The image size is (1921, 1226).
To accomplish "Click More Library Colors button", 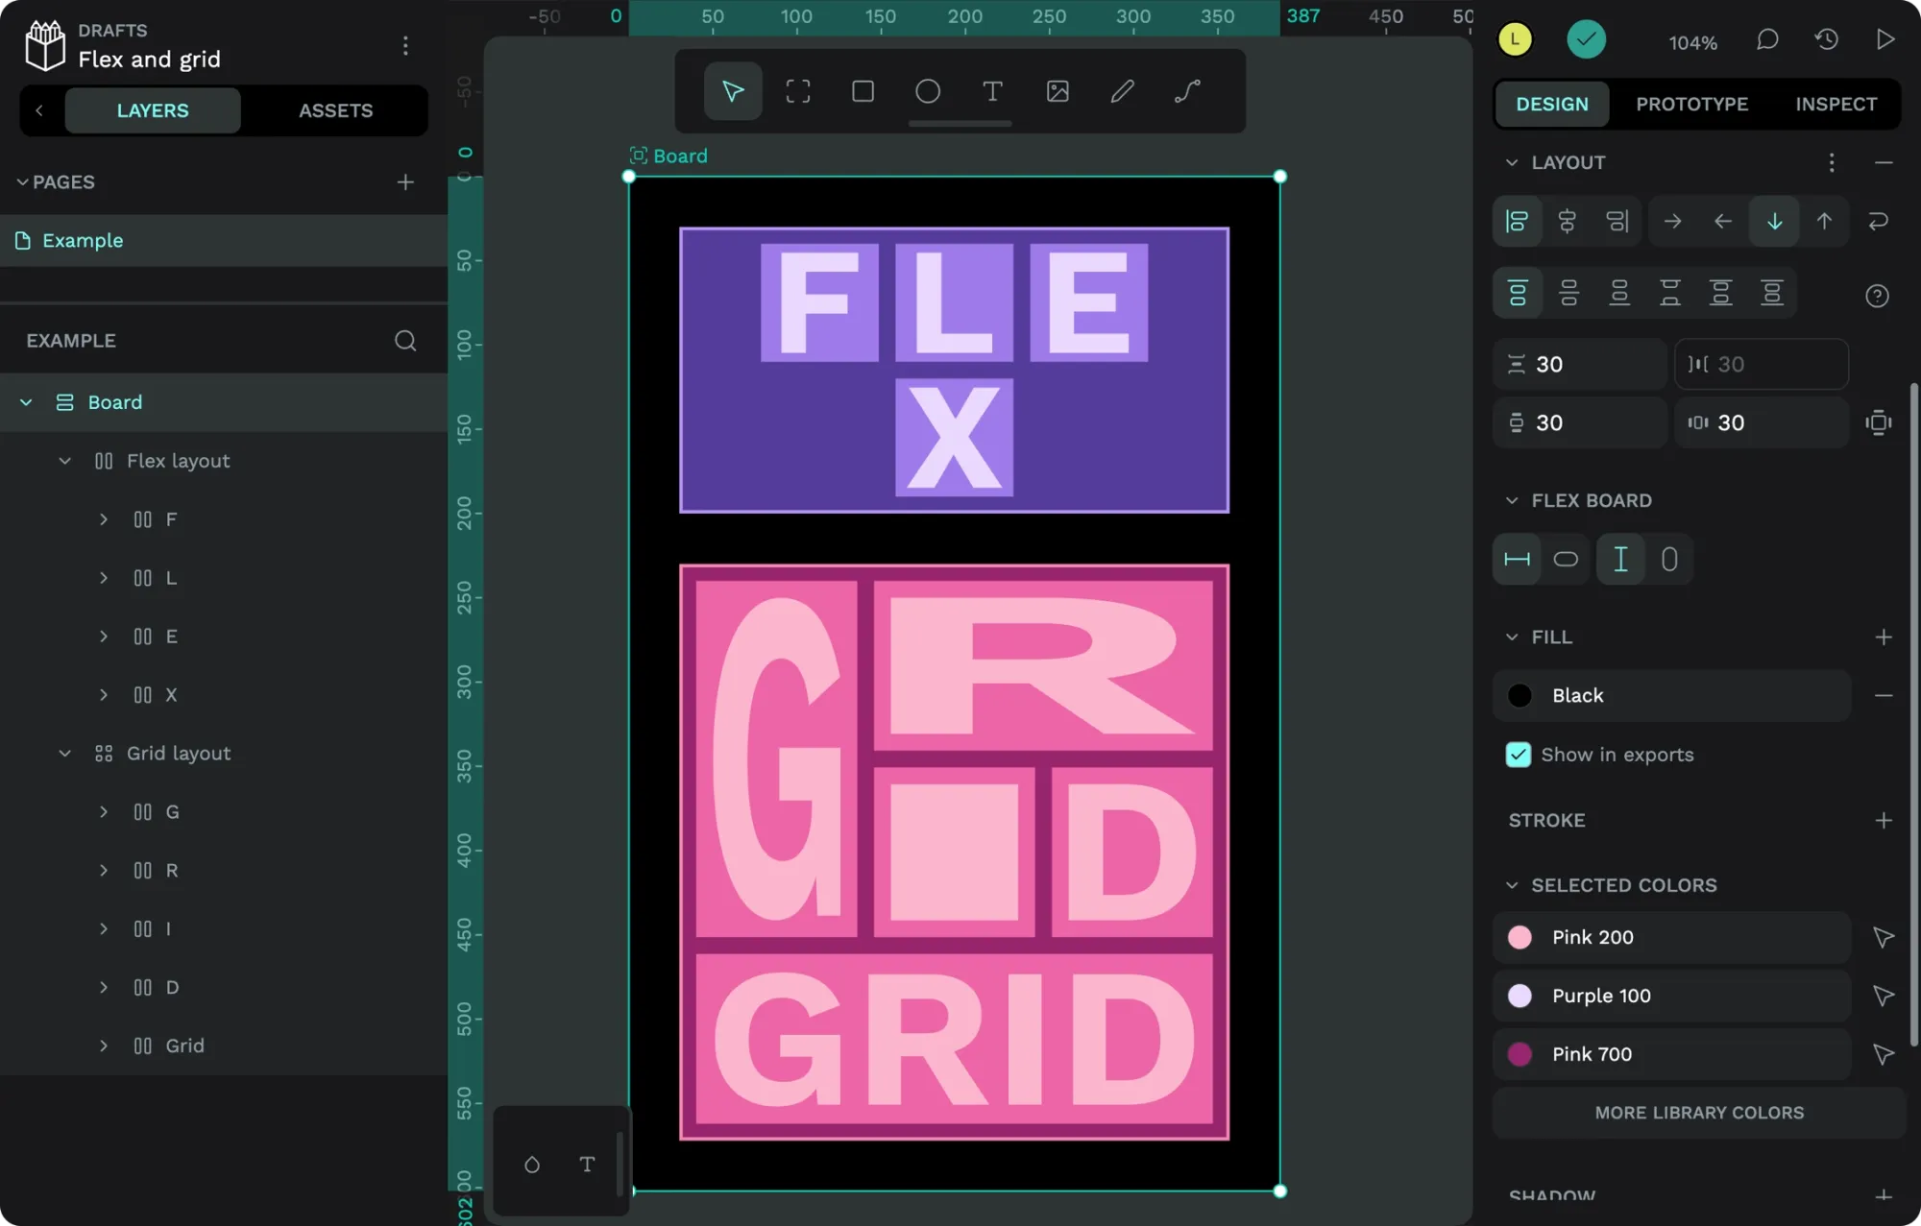I will pyautogui.click(x=1698, y=1113).
